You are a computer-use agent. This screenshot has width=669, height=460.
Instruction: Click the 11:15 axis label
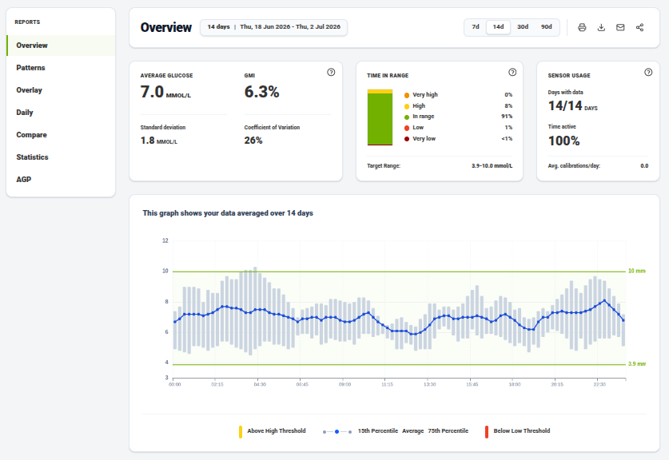tap(387, 385)
